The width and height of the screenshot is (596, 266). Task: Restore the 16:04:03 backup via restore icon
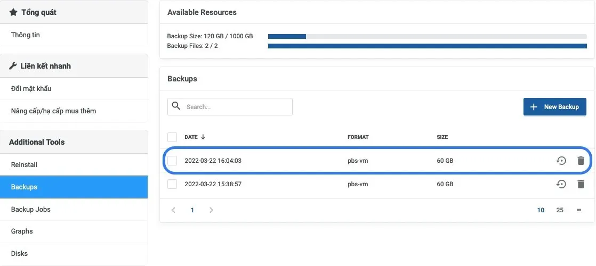tap(561, 161)
